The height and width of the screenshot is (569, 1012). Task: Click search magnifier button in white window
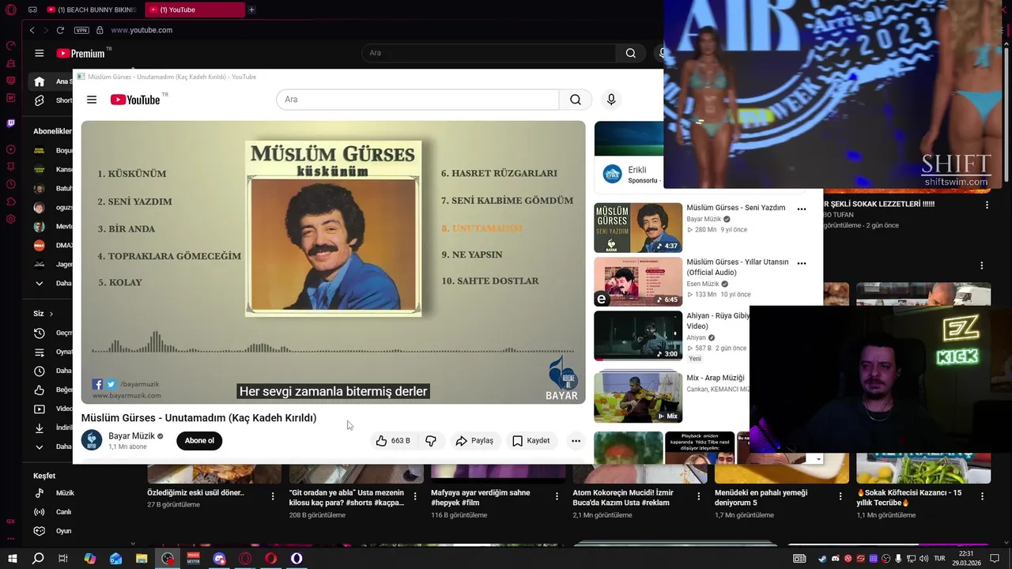pyautogui.click(x=576, y=100)
